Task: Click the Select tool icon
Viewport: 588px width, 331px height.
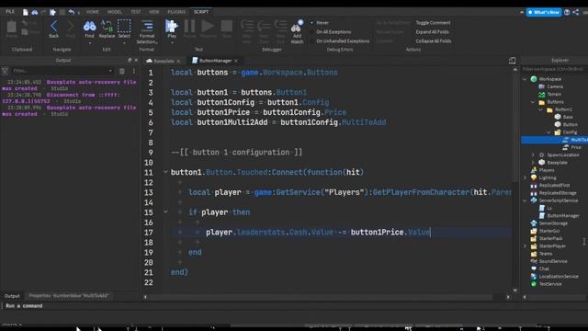Action: 124,27
